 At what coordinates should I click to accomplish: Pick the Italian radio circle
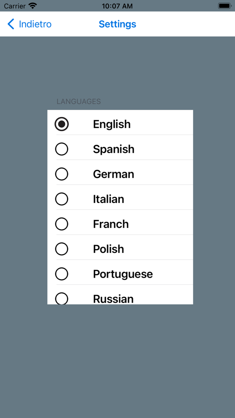[62, 199]
